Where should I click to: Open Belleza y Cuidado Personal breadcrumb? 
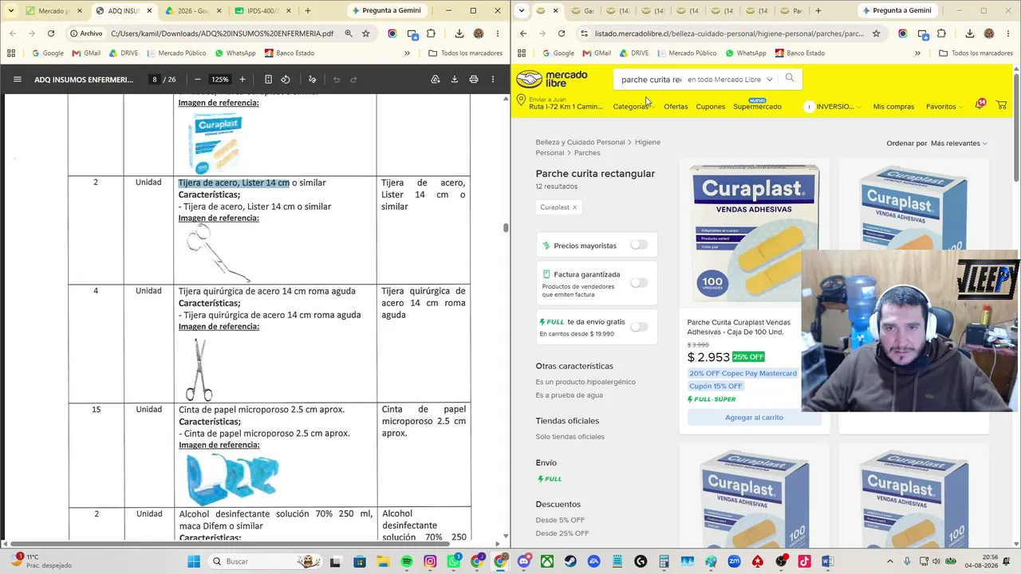580,142
